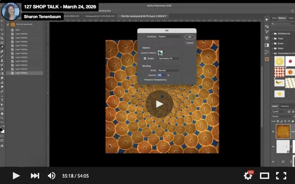Viewport: 295px width, 184px height.
Task: Hide the white second layer via eye icon
Action: click(273, 147)
